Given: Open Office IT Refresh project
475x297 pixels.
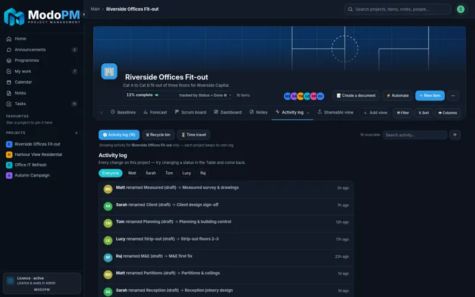Looking at the screenshot, I should (x=42, y=165).
